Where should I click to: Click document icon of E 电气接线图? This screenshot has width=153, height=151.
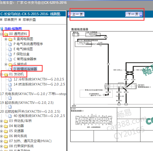click(10, 49)
